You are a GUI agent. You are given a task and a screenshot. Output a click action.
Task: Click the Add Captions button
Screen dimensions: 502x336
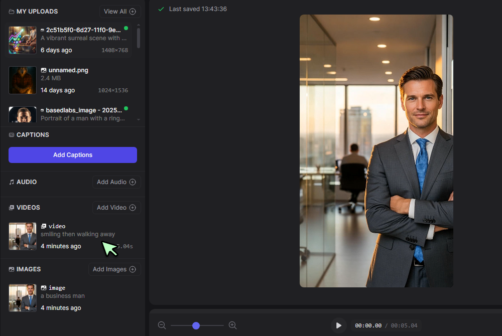[73, 155]
